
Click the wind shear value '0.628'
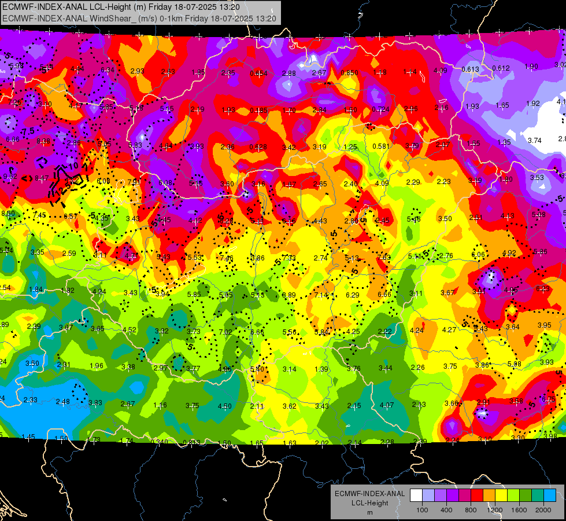pos(258,147)
